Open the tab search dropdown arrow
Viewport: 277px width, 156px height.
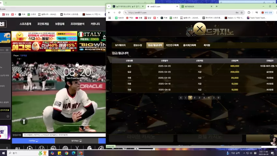tap(109, 7)
